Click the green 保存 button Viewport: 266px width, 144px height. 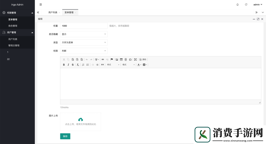pyautogui.click(x=65, y=136)
